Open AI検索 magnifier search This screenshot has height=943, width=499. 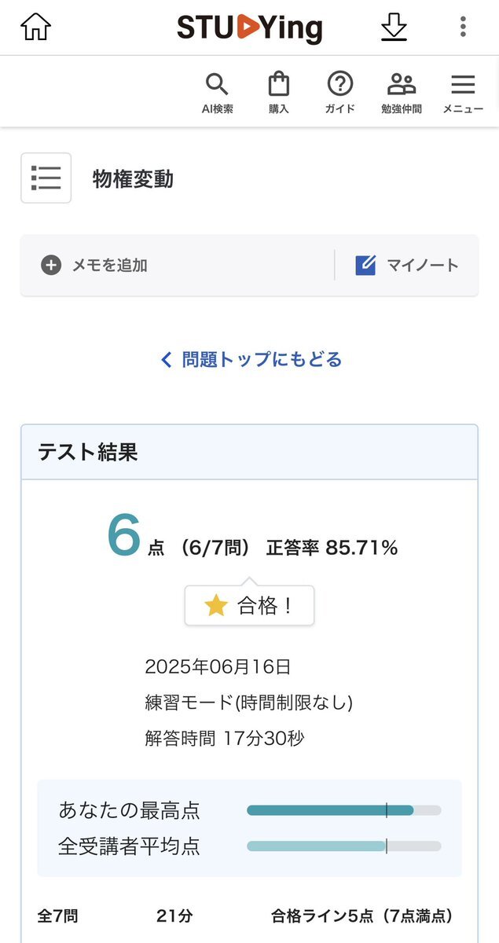[x=217, y=93]
